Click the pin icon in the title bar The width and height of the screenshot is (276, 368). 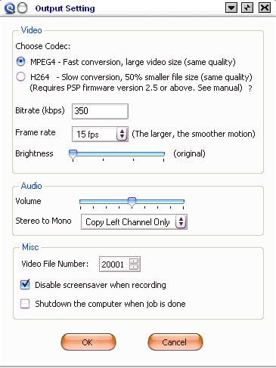[x=247, y=8]
